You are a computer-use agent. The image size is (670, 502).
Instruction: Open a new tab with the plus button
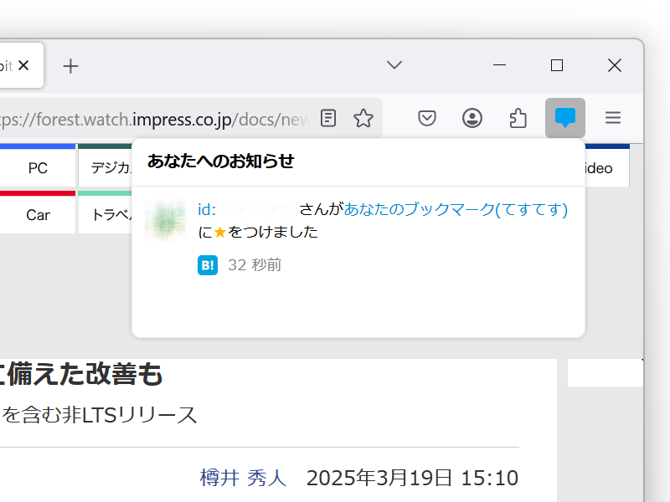[x=70, y=64]
